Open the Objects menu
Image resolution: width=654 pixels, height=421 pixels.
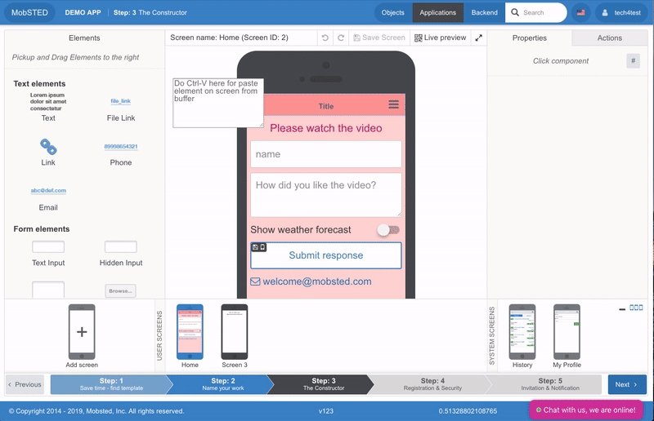(393, 12)
